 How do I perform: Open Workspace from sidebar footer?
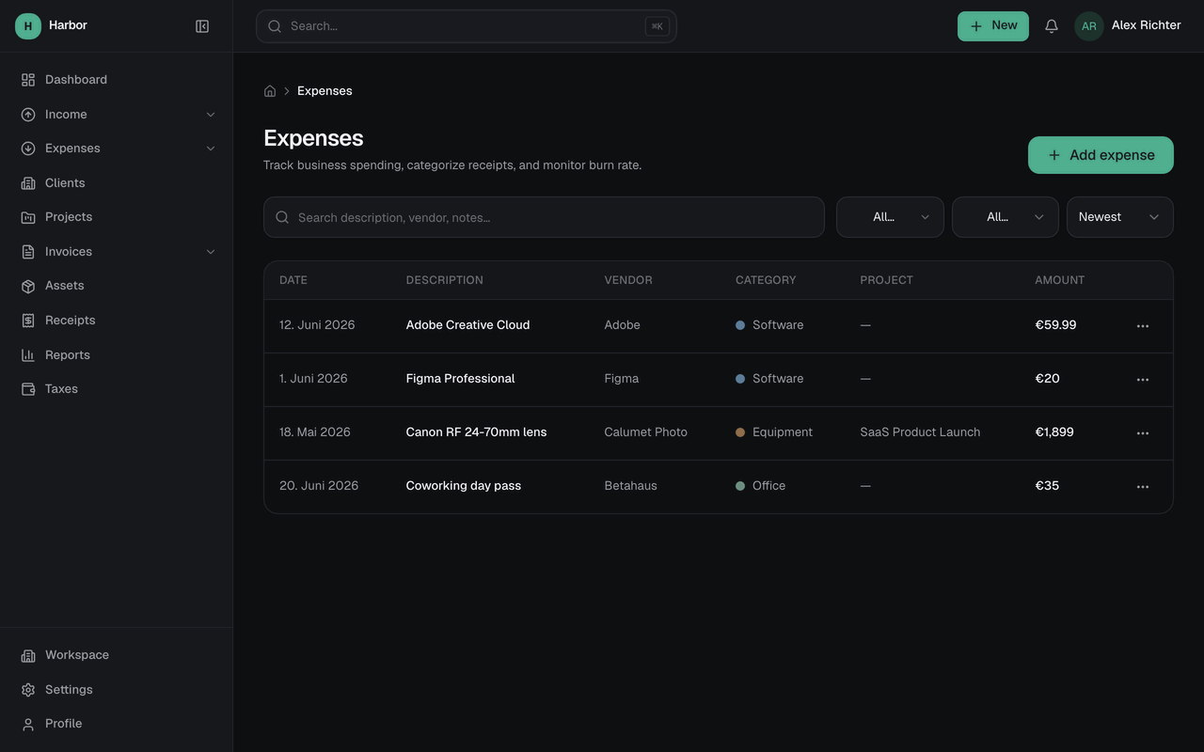click(x=117, y=655)
